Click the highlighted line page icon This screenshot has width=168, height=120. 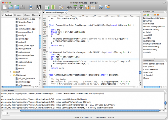(x=93, y=7)
